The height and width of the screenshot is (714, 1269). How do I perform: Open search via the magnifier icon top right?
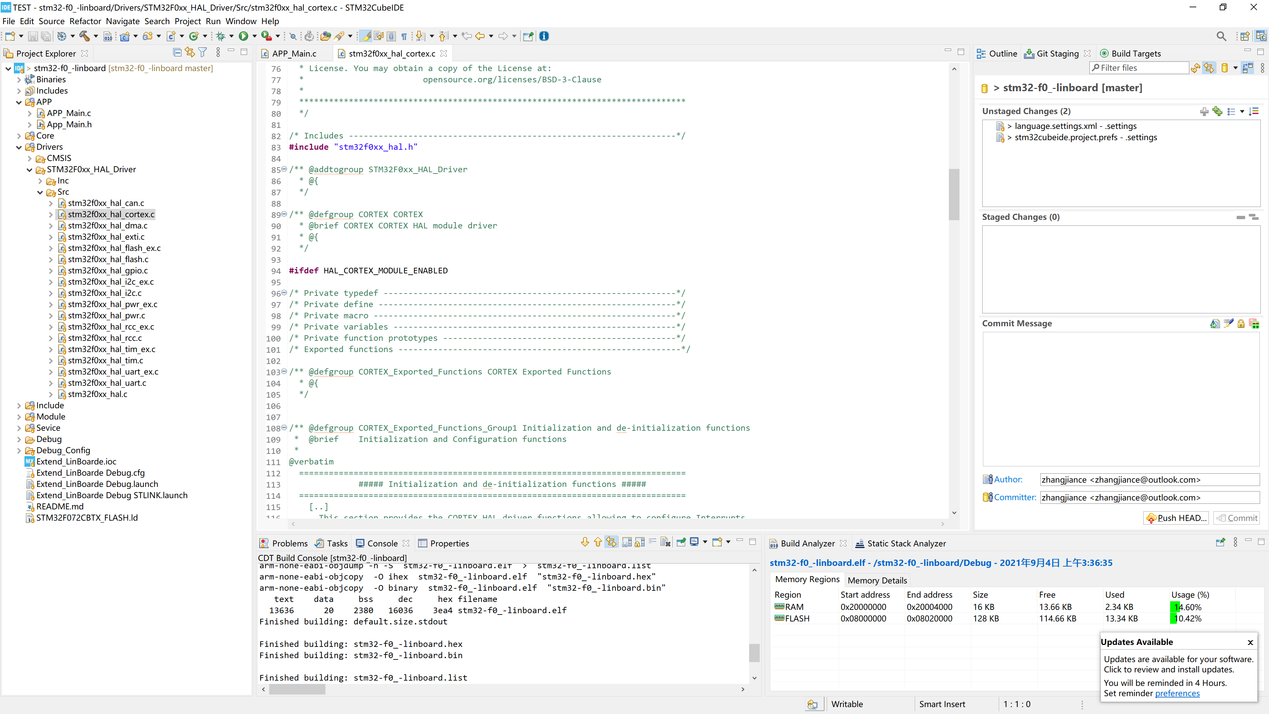[x=1221, y=36]
